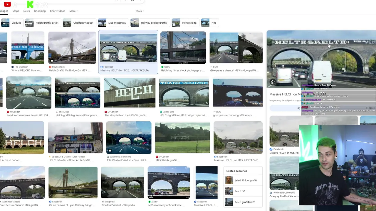The image size is (376, 211).
Task: Click the large HELTA SKELTA preview image
Action: (321, 59)
